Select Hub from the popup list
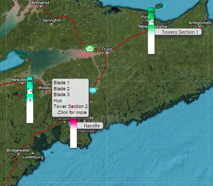Screen dimensions: 213x186 (58, 101)
